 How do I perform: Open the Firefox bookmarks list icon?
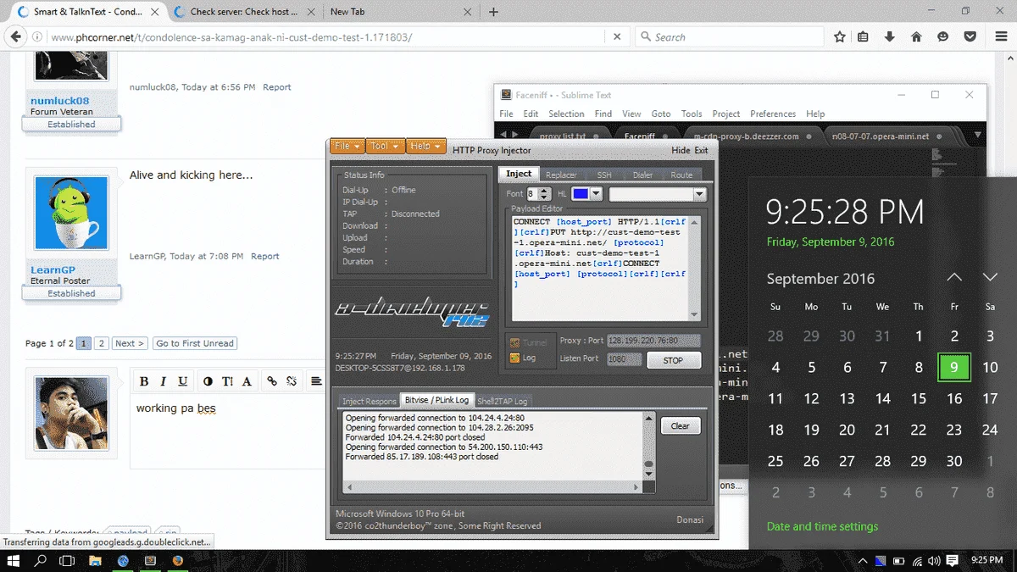pyautogui.click(x=863, y=37)
